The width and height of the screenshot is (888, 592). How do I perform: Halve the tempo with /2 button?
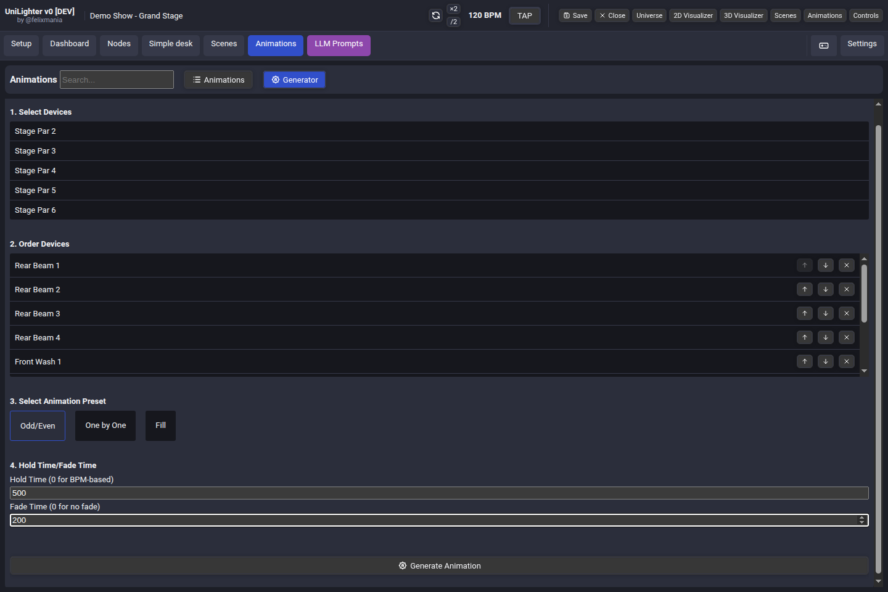point(454,22)
